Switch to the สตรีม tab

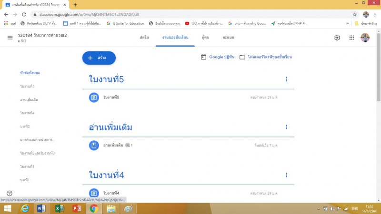click(144, 38)
